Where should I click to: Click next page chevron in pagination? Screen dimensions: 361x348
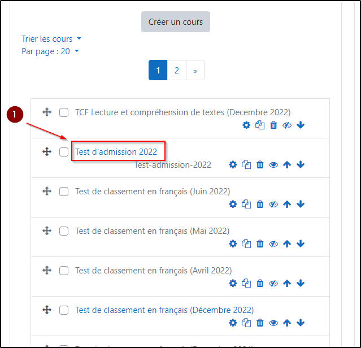click(195, 71)
